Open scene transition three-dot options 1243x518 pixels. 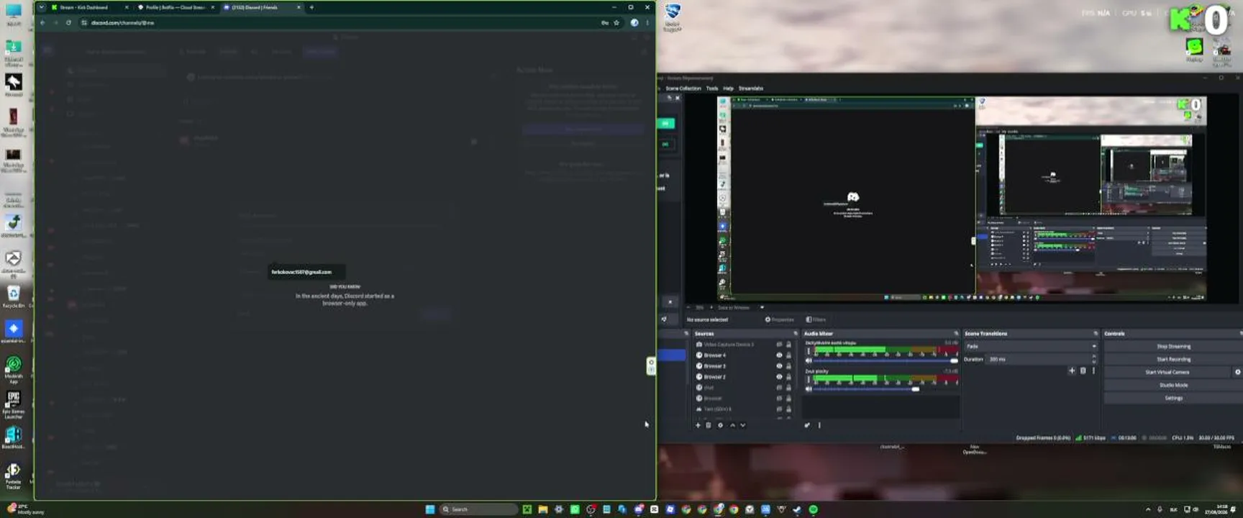(1093, 371)
